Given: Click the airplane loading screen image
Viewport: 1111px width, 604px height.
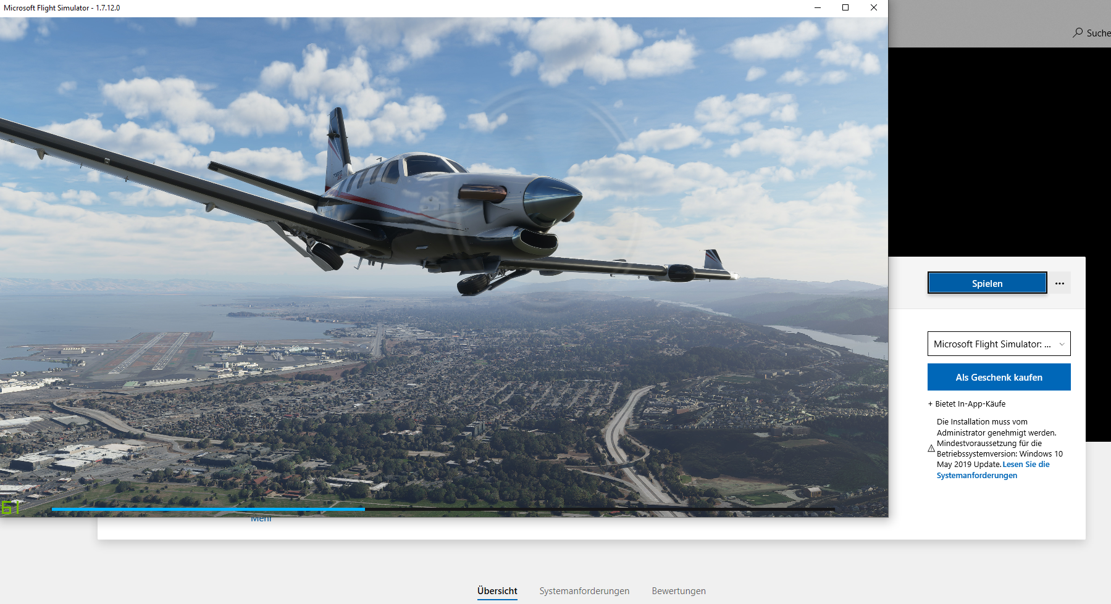Looking at the screenshot, I should tap(444, 267).
